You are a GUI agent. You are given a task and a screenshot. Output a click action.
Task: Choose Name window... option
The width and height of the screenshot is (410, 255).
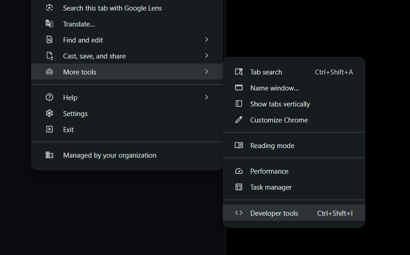click(x=294, y=88)
